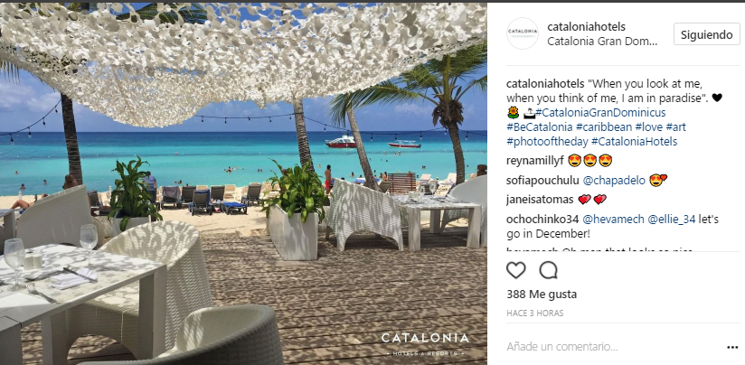Open the Catalonia Gran Dom... location link
The height and width of the screenshot is (365, 745).
[602, 42]
